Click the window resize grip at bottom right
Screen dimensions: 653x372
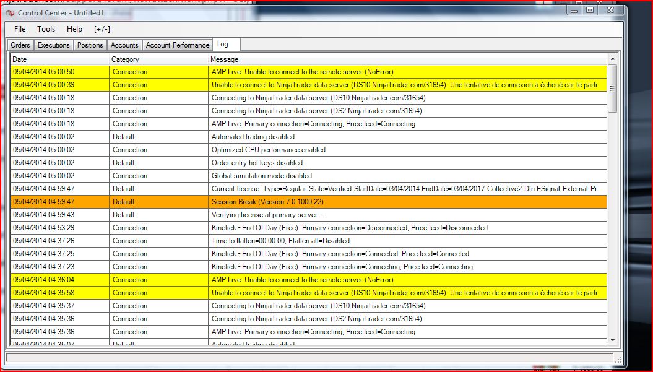point(618,358)
